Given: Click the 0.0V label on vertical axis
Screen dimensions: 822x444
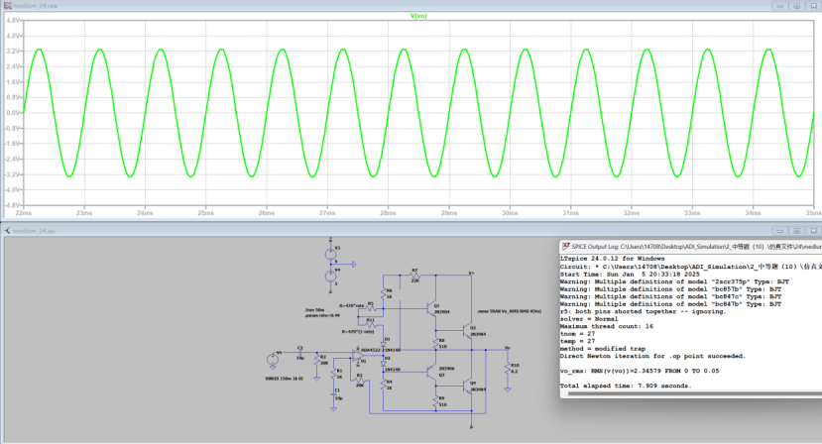Looking at the screenshot, I should coord(13,113).
